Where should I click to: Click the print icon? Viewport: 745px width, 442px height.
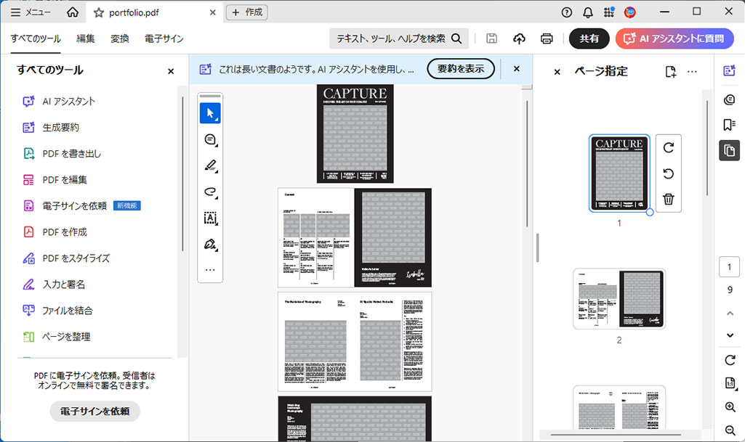[547, 38]
